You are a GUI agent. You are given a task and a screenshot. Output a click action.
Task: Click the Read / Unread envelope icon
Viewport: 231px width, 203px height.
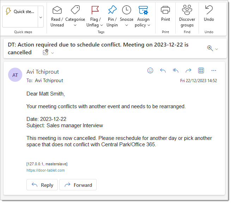(57, 10)
